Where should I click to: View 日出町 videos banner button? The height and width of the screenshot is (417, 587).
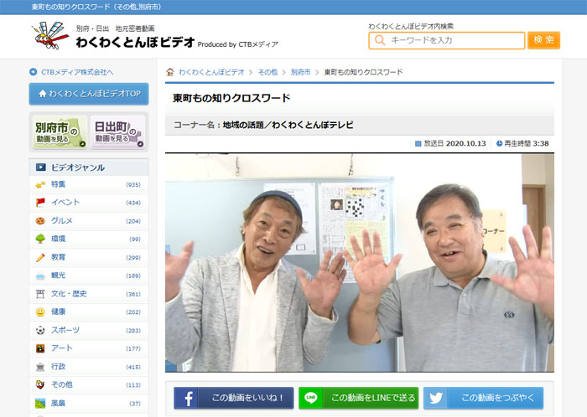(x=118, y=132)
